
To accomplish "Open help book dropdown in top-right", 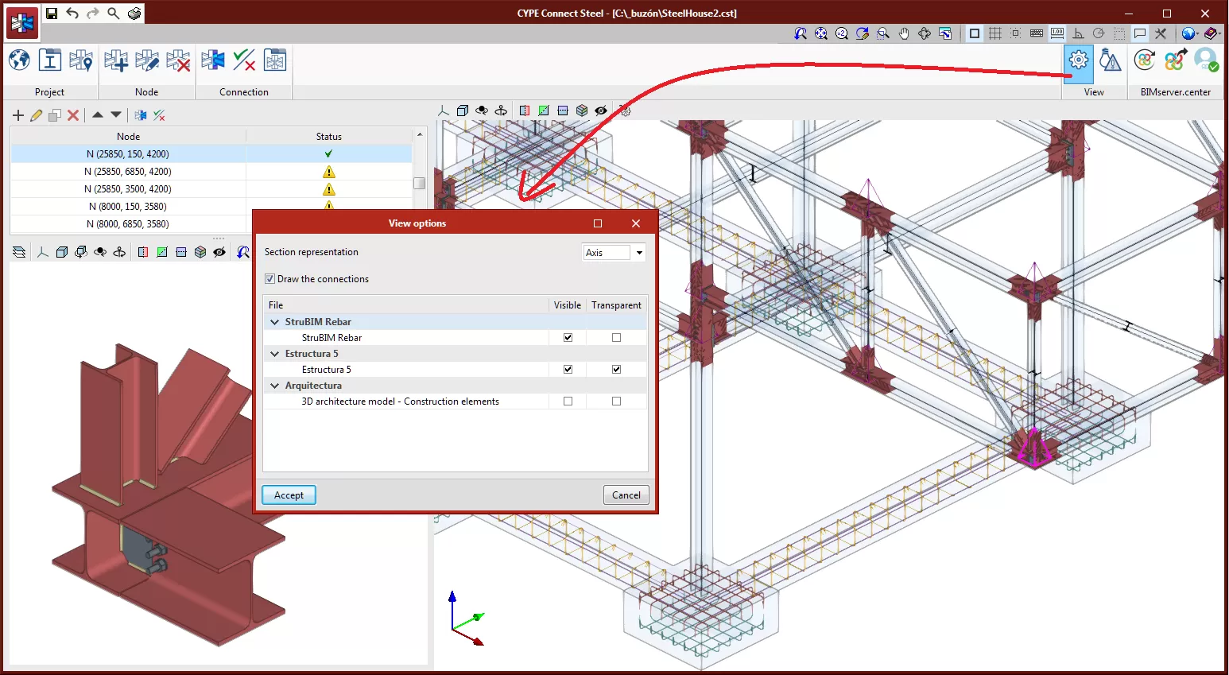I will tap(1212, 33).
